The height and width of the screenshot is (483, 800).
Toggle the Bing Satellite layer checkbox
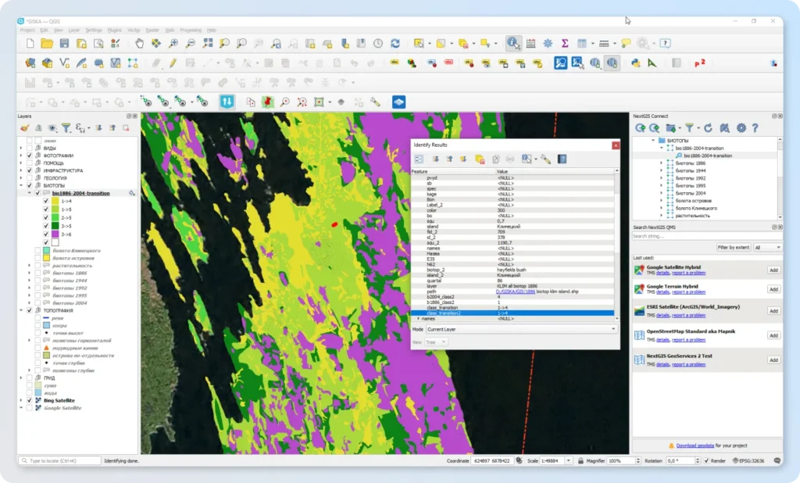click(x=30, y=400)
